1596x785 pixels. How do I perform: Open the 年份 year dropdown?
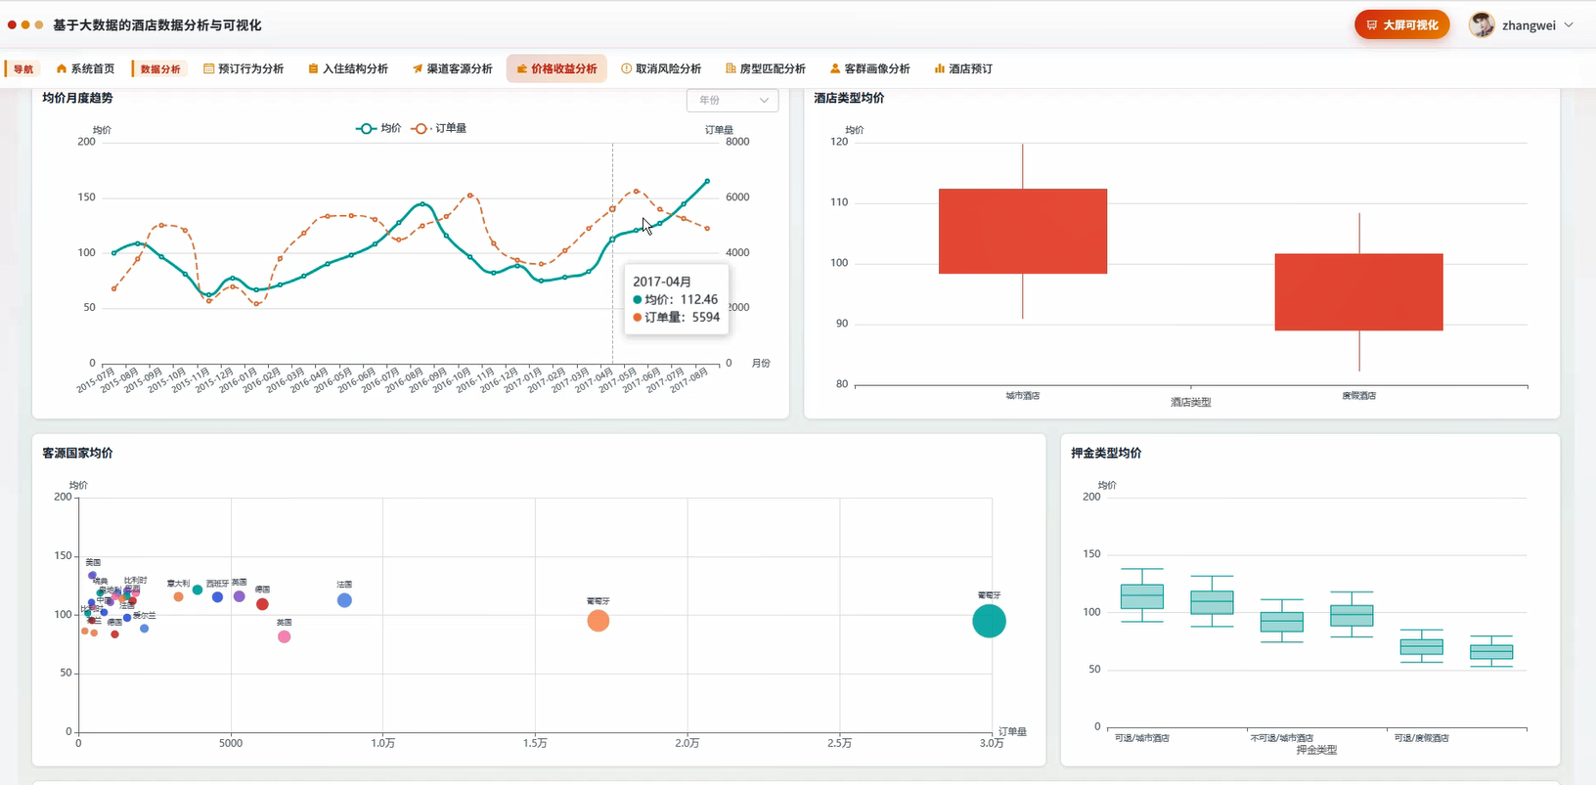[732, 100]
